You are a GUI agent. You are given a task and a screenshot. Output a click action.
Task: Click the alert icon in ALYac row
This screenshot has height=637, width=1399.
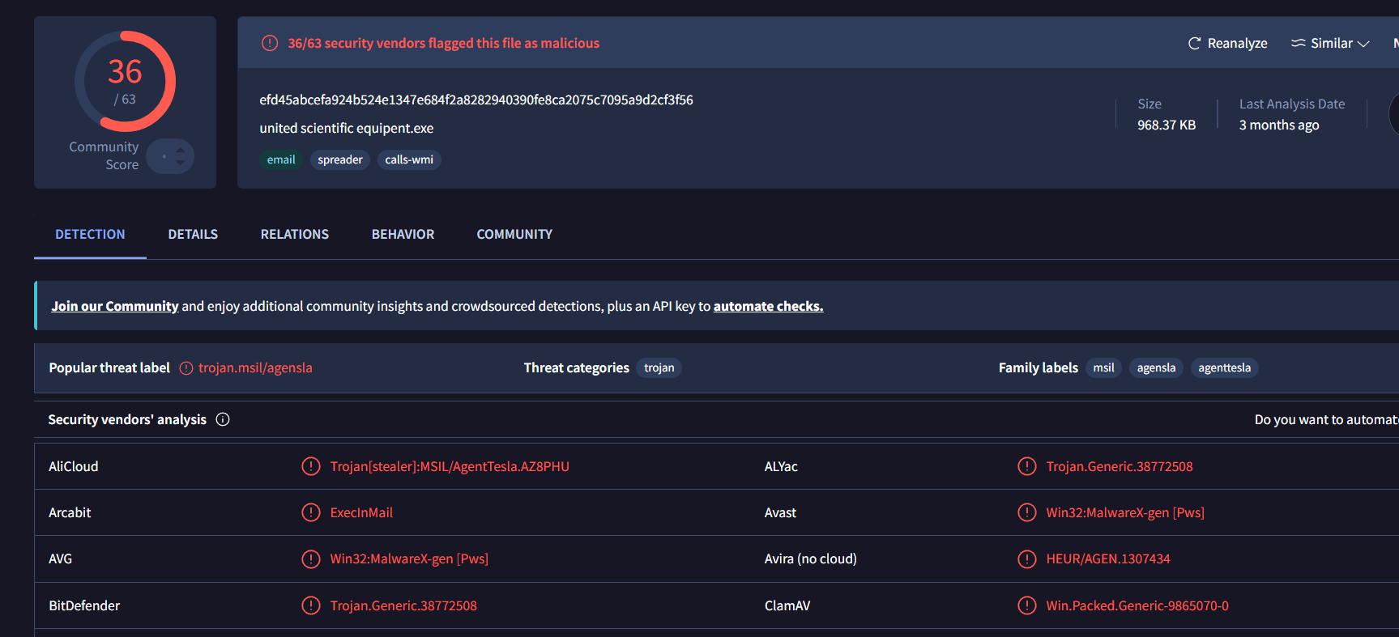pos(1027,466)
